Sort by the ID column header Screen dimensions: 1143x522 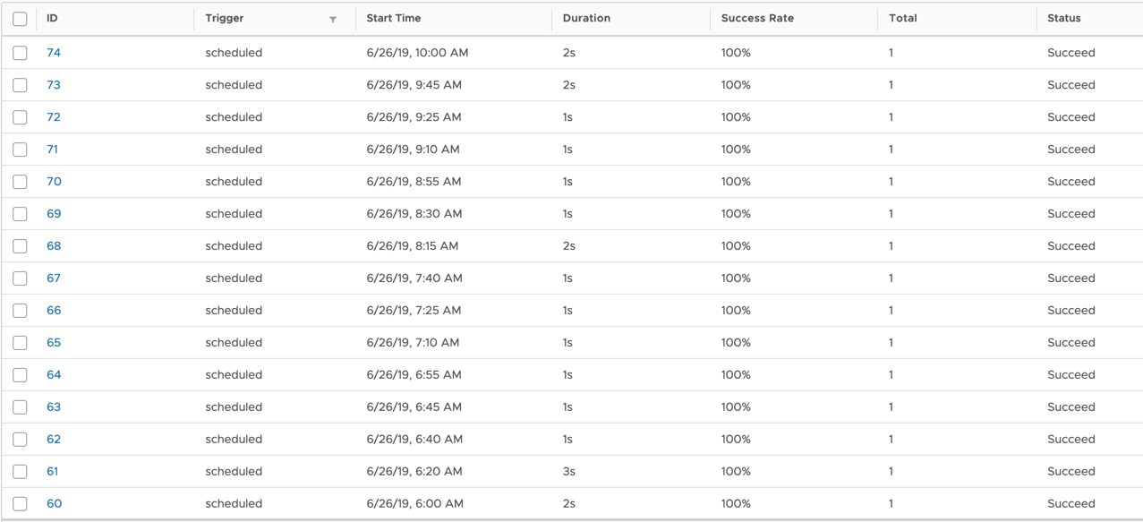click(52, 18)
